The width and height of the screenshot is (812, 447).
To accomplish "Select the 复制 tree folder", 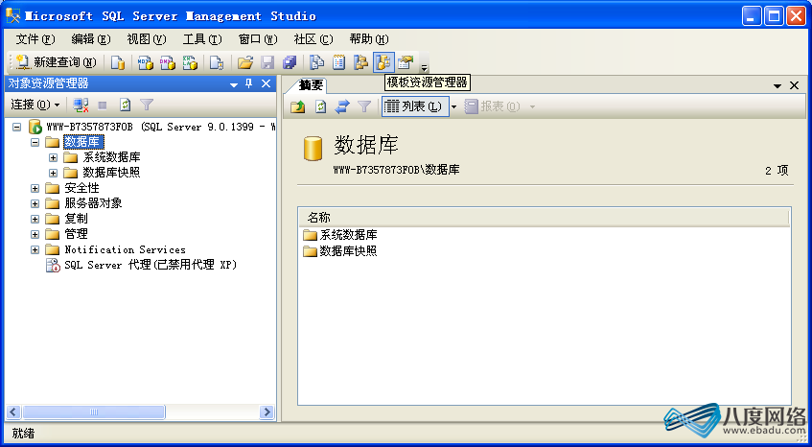I will tap(76, 219).
